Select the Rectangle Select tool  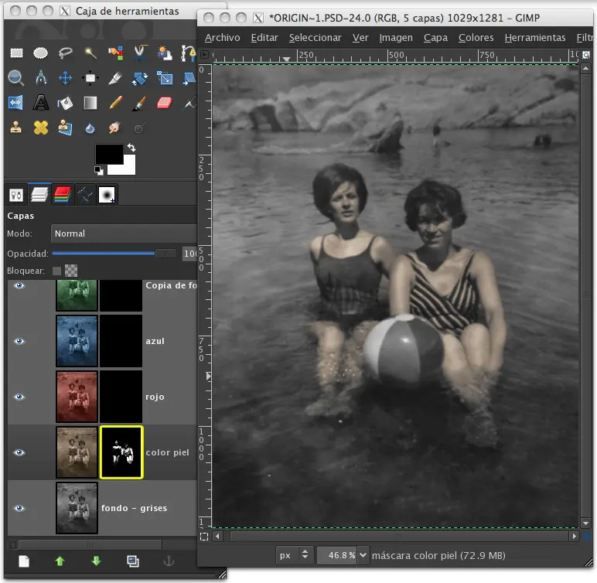16,53
